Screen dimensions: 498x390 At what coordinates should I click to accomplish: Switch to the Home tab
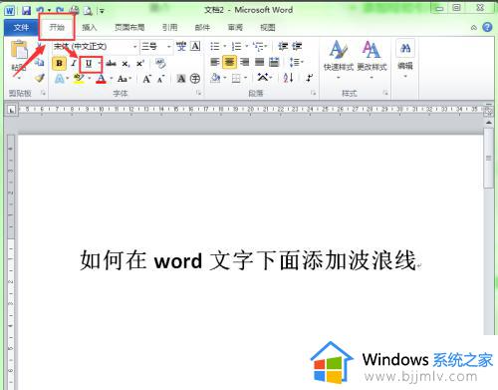point(57,27)
